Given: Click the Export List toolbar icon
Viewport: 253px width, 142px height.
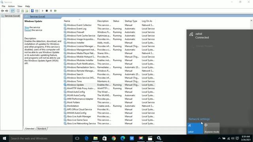Looking at the screenshot, I should pyautogui.click(x=26, y=11).
